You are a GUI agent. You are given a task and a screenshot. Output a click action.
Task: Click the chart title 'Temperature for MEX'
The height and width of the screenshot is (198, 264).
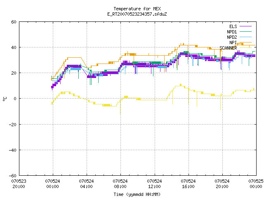pos(137,9)
